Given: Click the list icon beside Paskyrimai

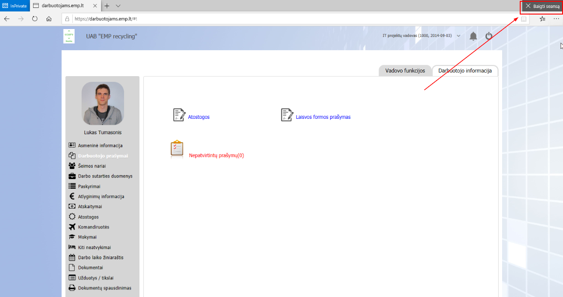Looking at the screenshot, I should (x=72, y=186).
